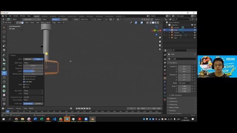
Task: Click the zoom magnifier viewport icon
Action: pos(160,38)
